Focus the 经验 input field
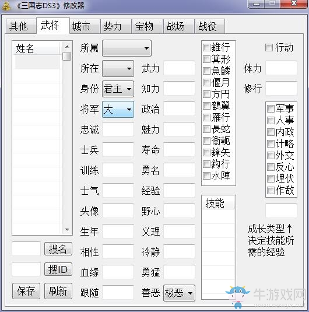The image size is (309, 312). click(179, 191)
